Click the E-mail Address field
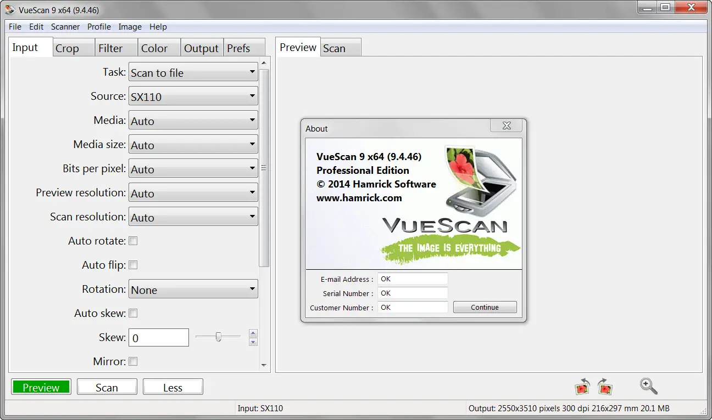 [x=413, y=279]
